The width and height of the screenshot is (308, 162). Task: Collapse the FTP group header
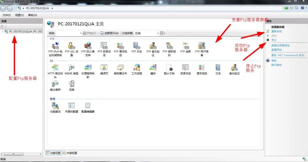52,39
